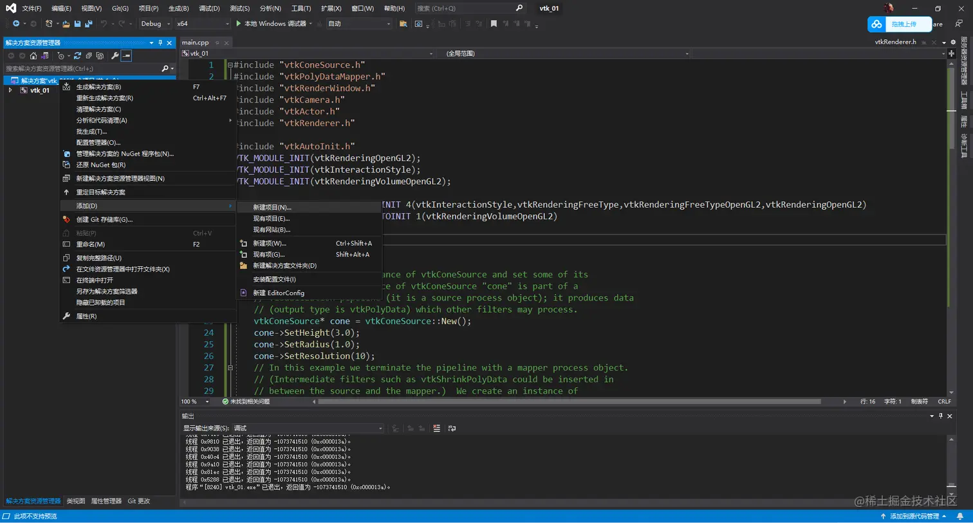
Task: Toggle pin on the Solution Explorer panel
Action: coord(160,42)
